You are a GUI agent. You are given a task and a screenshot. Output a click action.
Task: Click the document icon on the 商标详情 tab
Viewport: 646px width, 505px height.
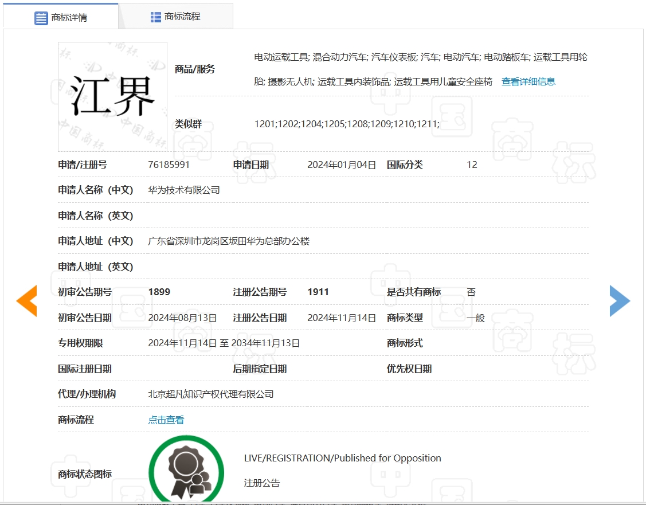pyautogui.click(x=40, y=18)
